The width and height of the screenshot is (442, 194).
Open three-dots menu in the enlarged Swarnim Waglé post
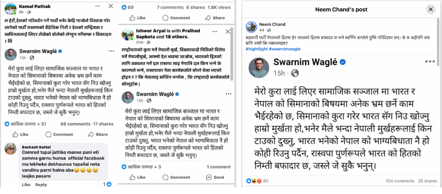coord(430,62)
